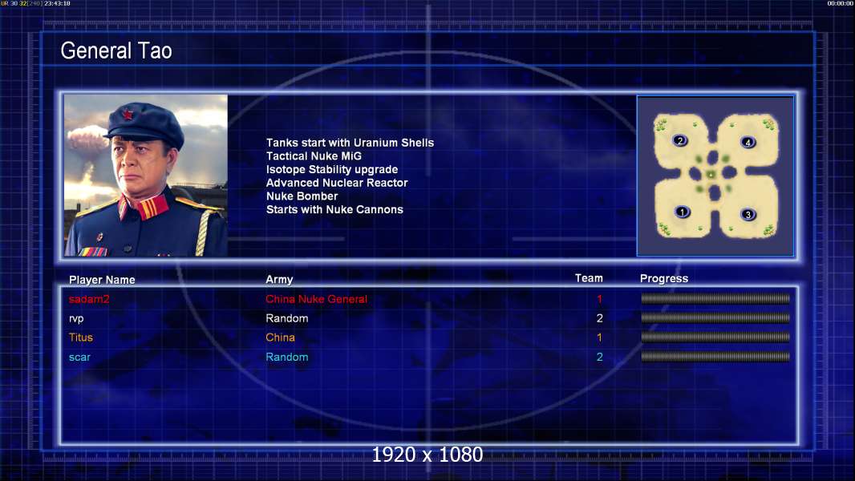Select player name sadam2
Image resolution: width=855 pixels, height=481 pixels.
[89, 299]
